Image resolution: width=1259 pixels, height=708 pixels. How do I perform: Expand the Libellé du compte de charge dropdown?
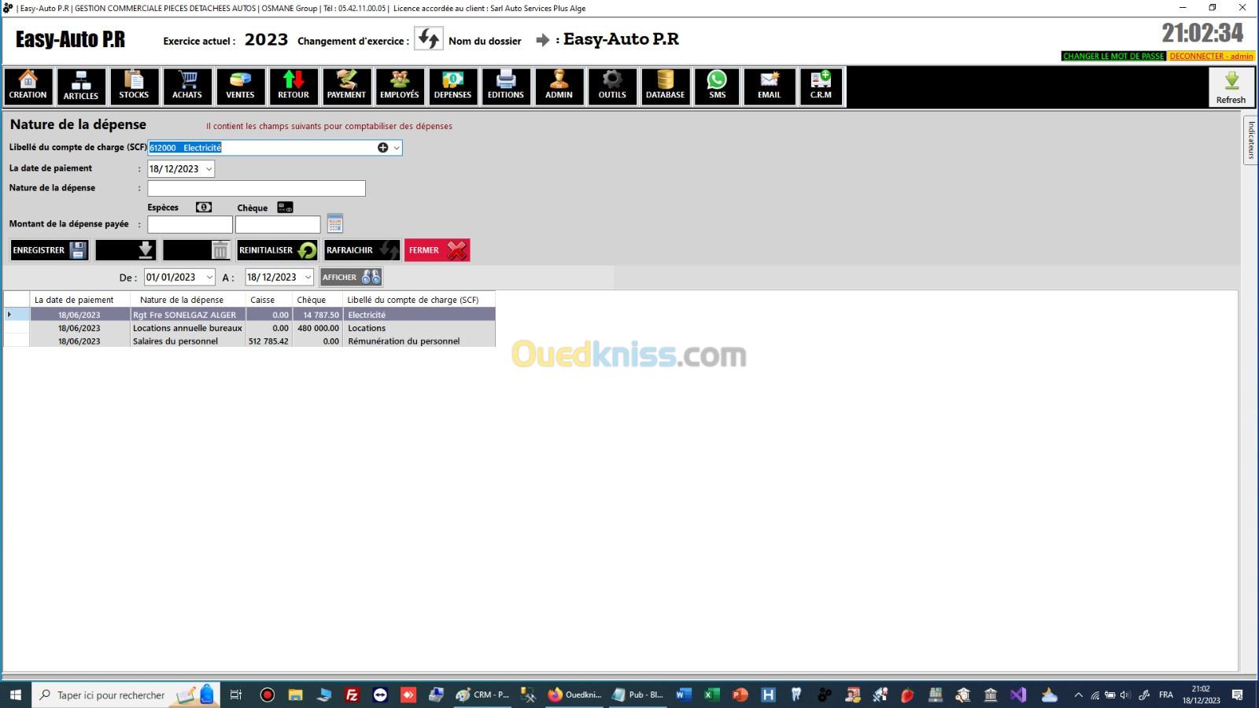397,148
